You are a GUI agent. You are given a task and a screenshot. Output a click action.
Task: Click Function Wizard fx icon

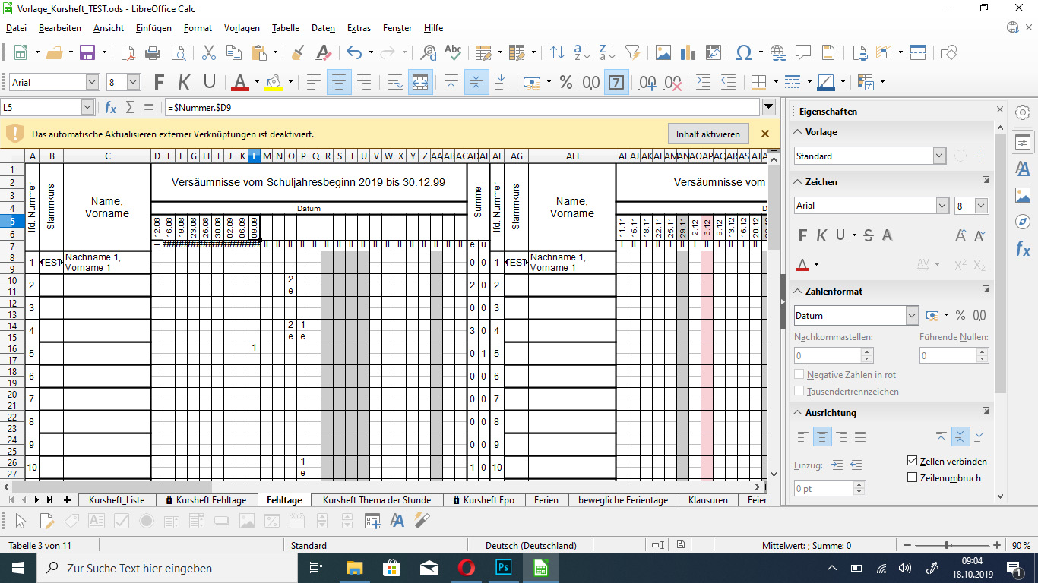click(110, 108)
